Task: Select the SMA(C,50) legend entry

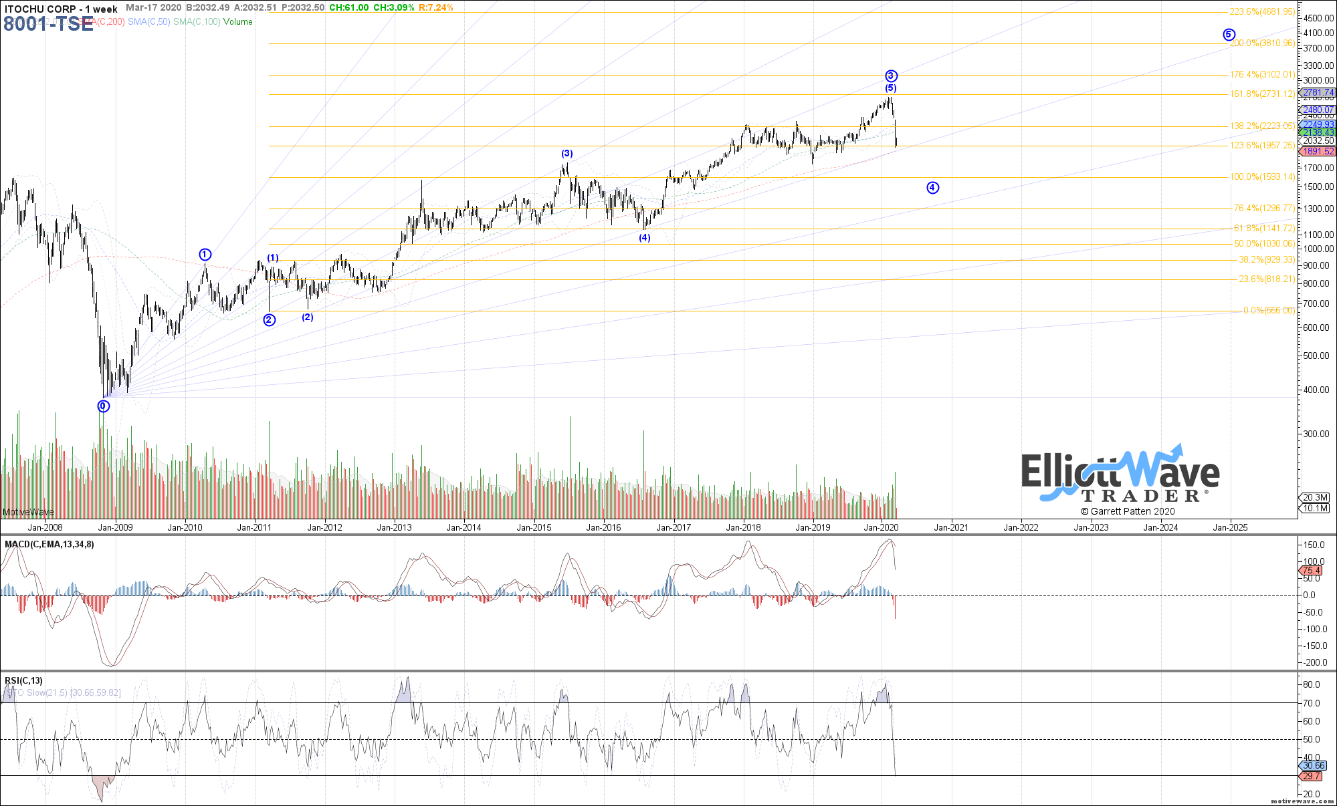Action: tap(148, 21)
